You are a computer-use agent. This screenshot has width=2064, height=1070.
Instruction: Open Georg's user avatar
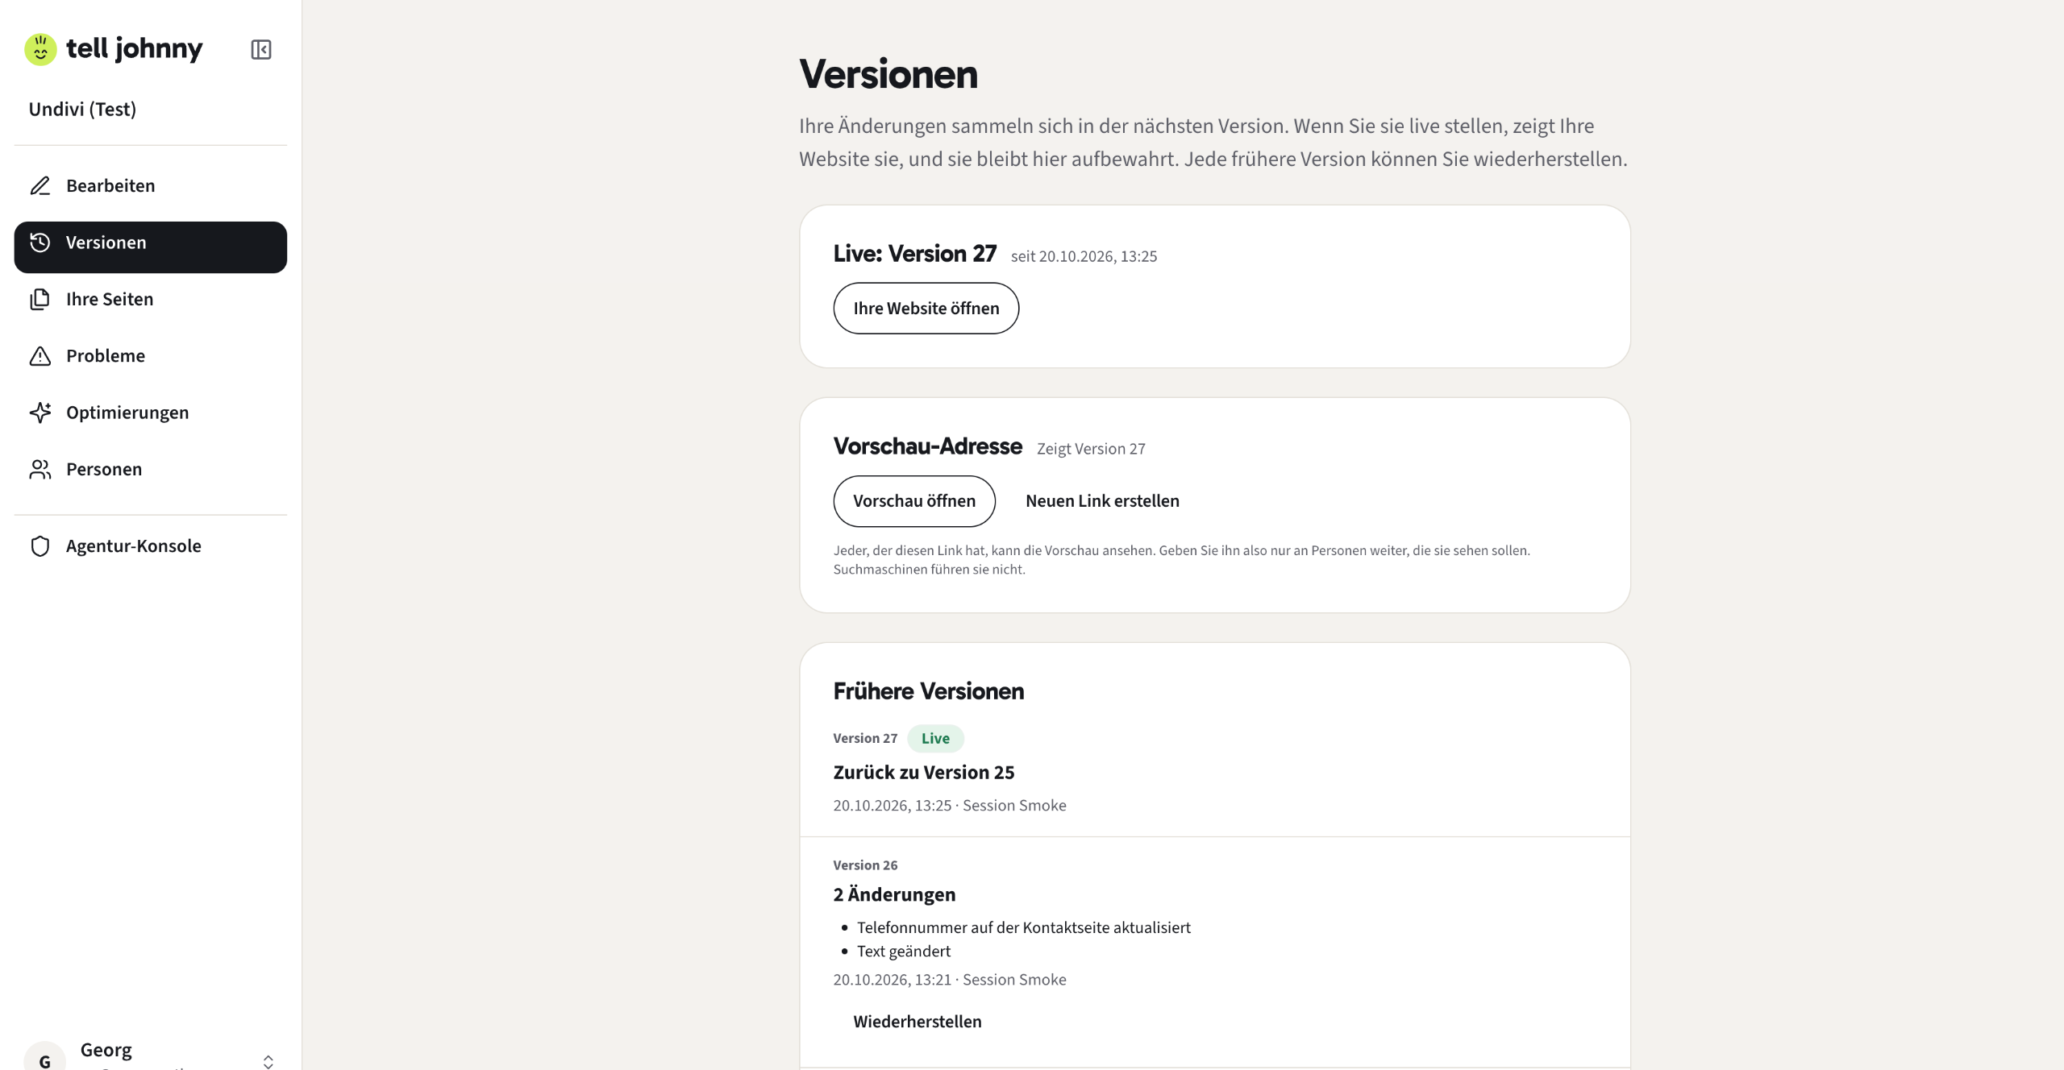tap(44, 1057)
